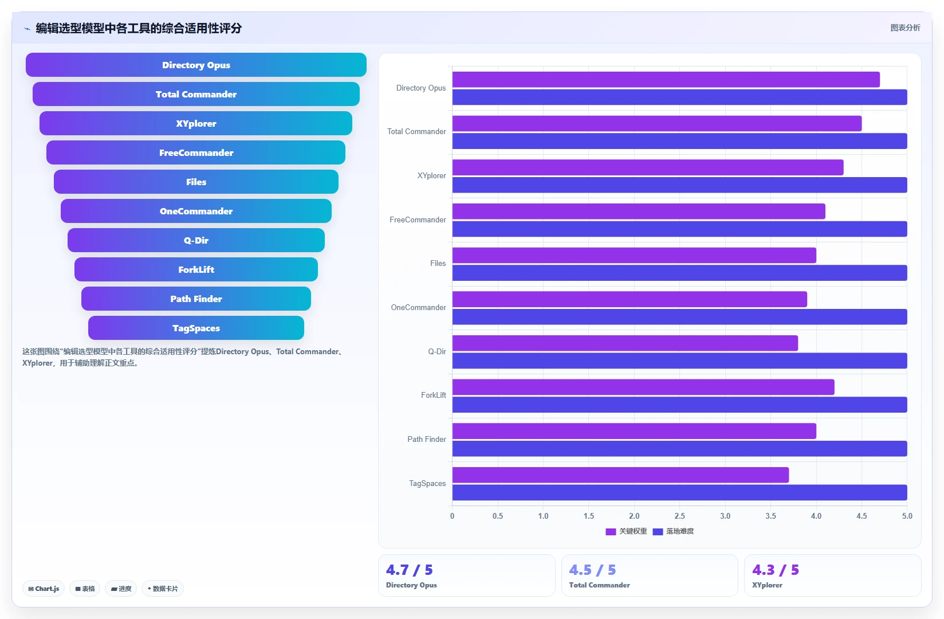
Task: Select the FreeCommander funnel bar
Action: 196,152
